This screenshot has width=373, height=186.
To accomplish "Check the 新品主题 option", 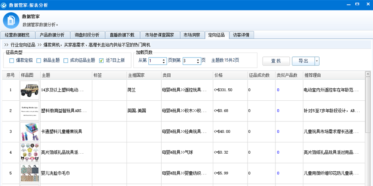I will tap(39, 60).
